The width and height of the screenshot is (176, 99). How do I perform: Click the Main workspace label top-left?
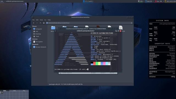coord(2,1)
